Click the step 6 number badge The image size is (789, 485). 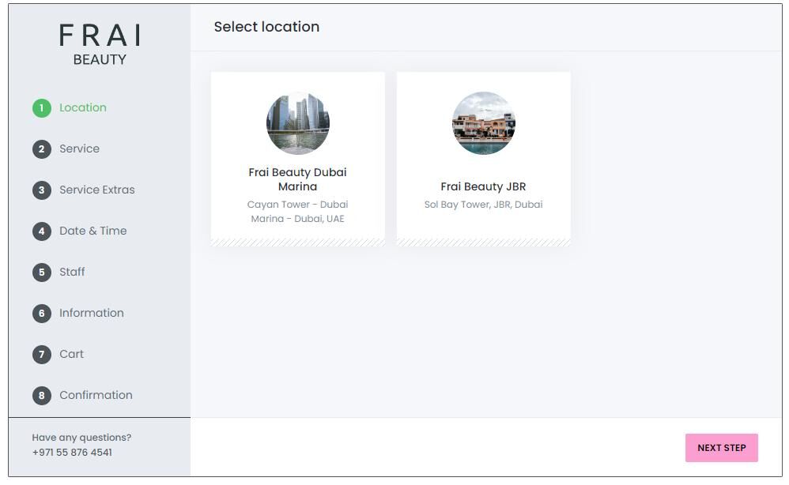tap(41, 314)
